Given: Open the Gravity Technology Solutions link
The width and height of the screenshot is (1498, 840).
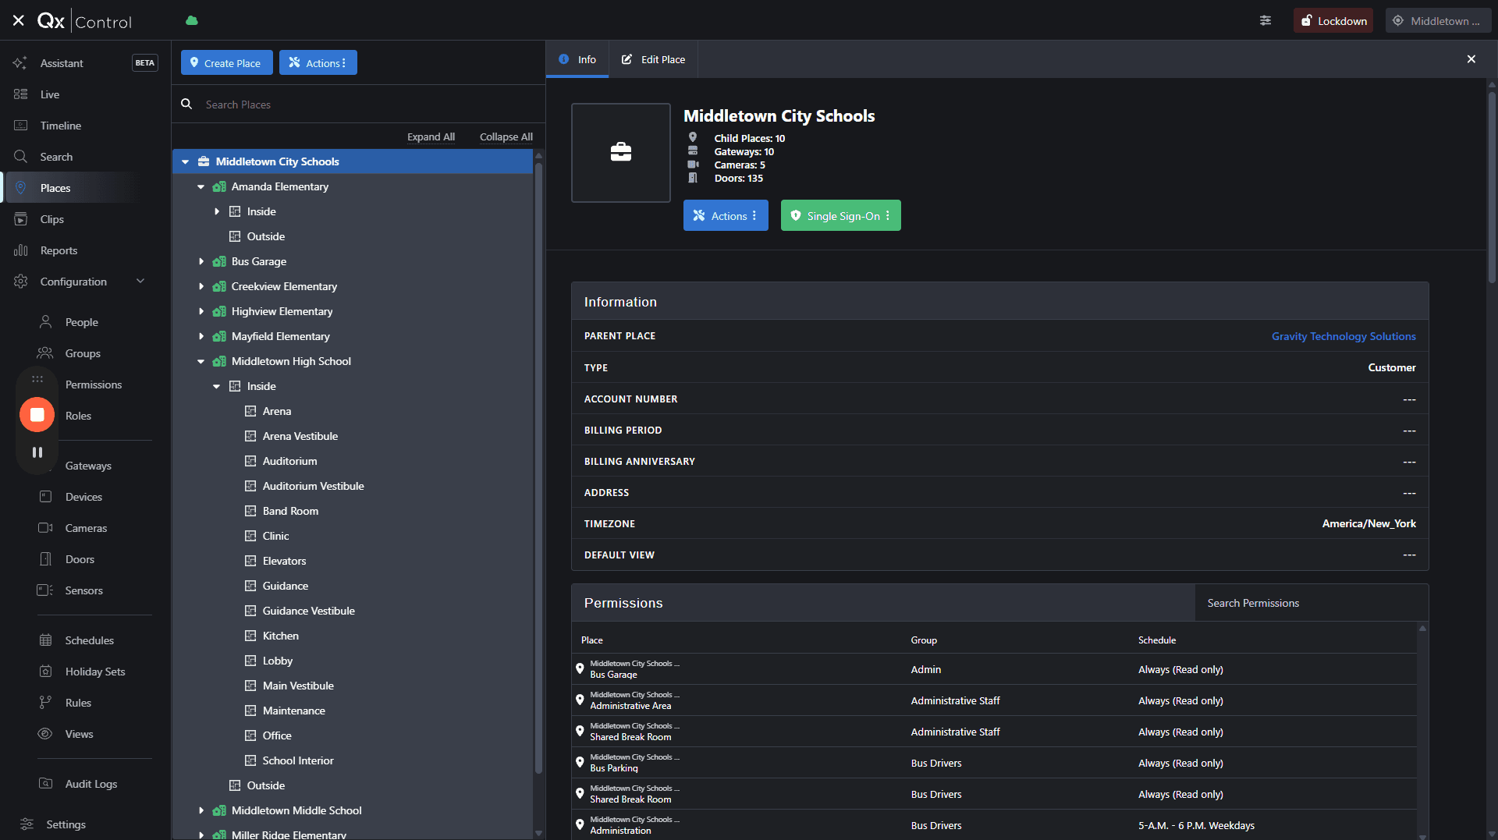Looking at the screenshot, I should [x=1344, y=336].
